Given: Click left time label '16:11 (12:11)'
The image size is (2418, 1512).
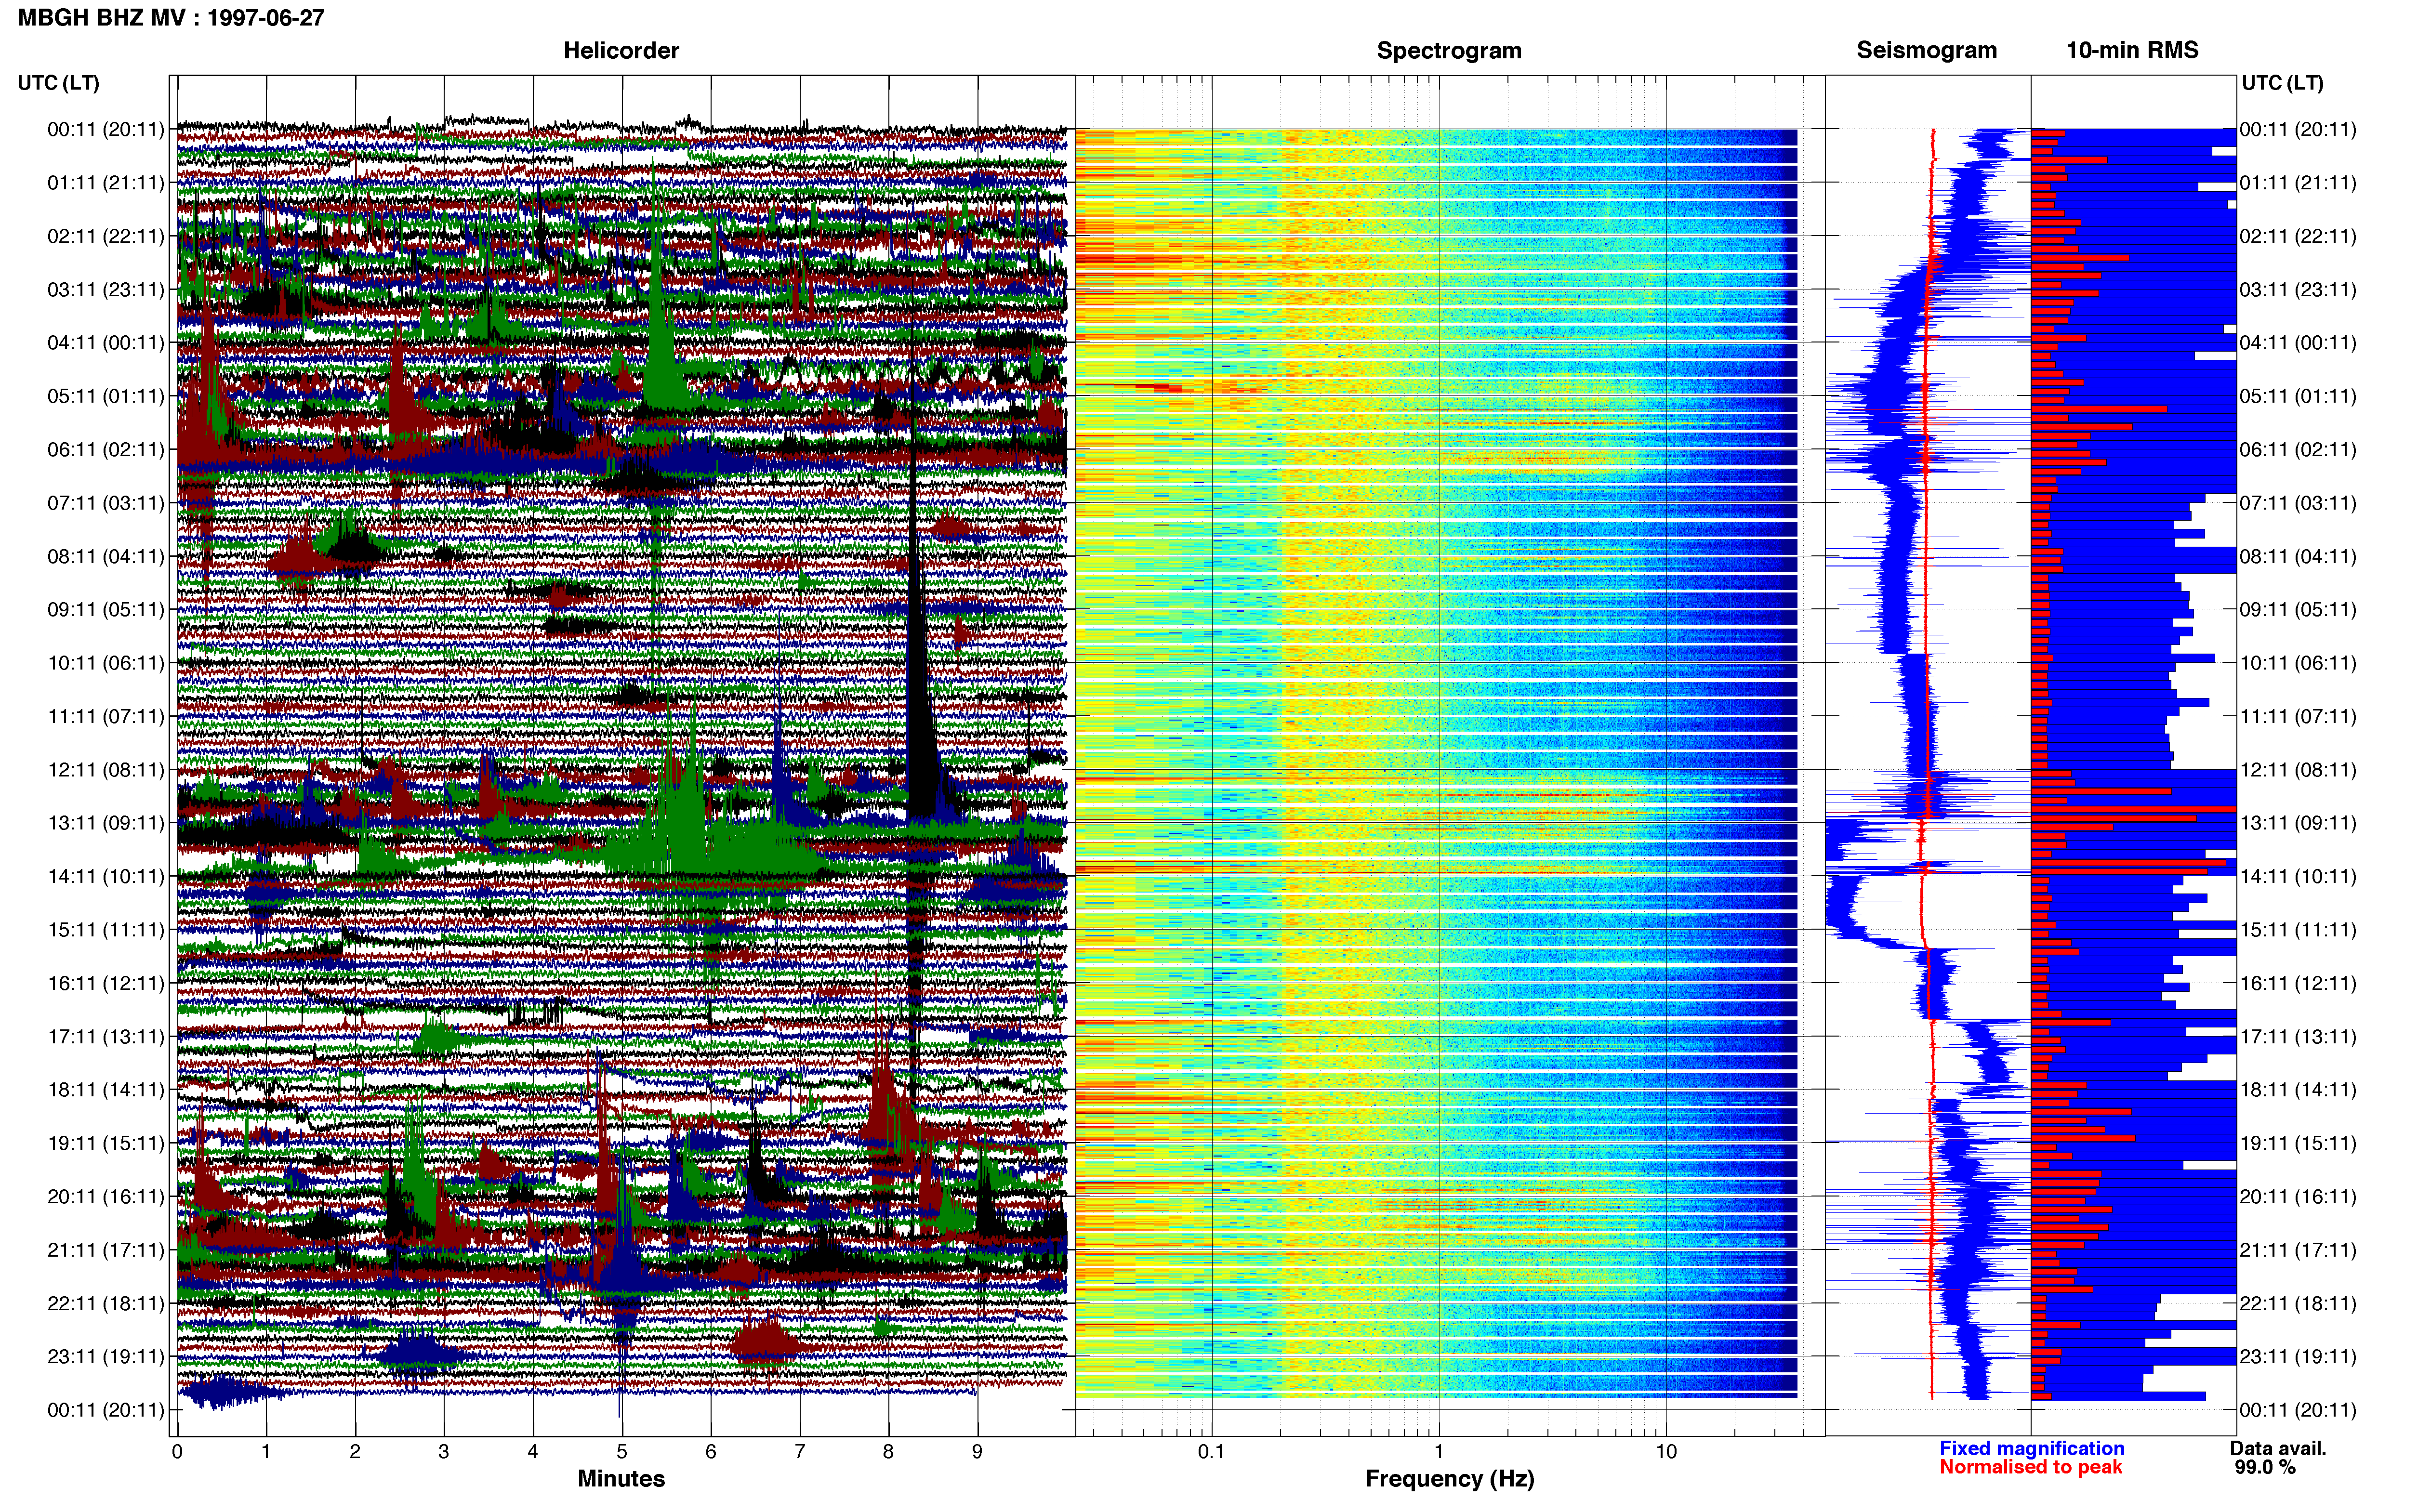Looking at the screenshot, I should point(105,983).
